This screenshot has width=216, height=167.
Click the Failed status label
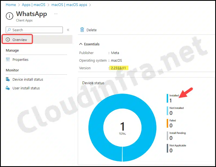pos(172,120)
